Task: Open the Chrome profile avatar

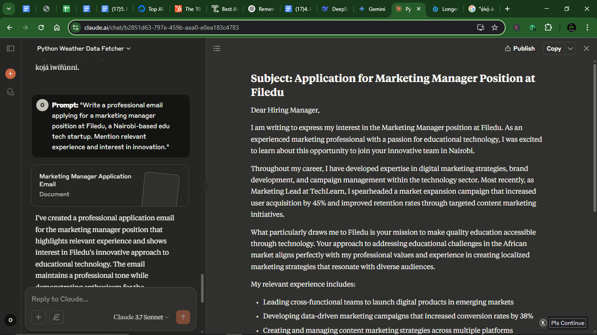Action: click(x=571, y=27)
